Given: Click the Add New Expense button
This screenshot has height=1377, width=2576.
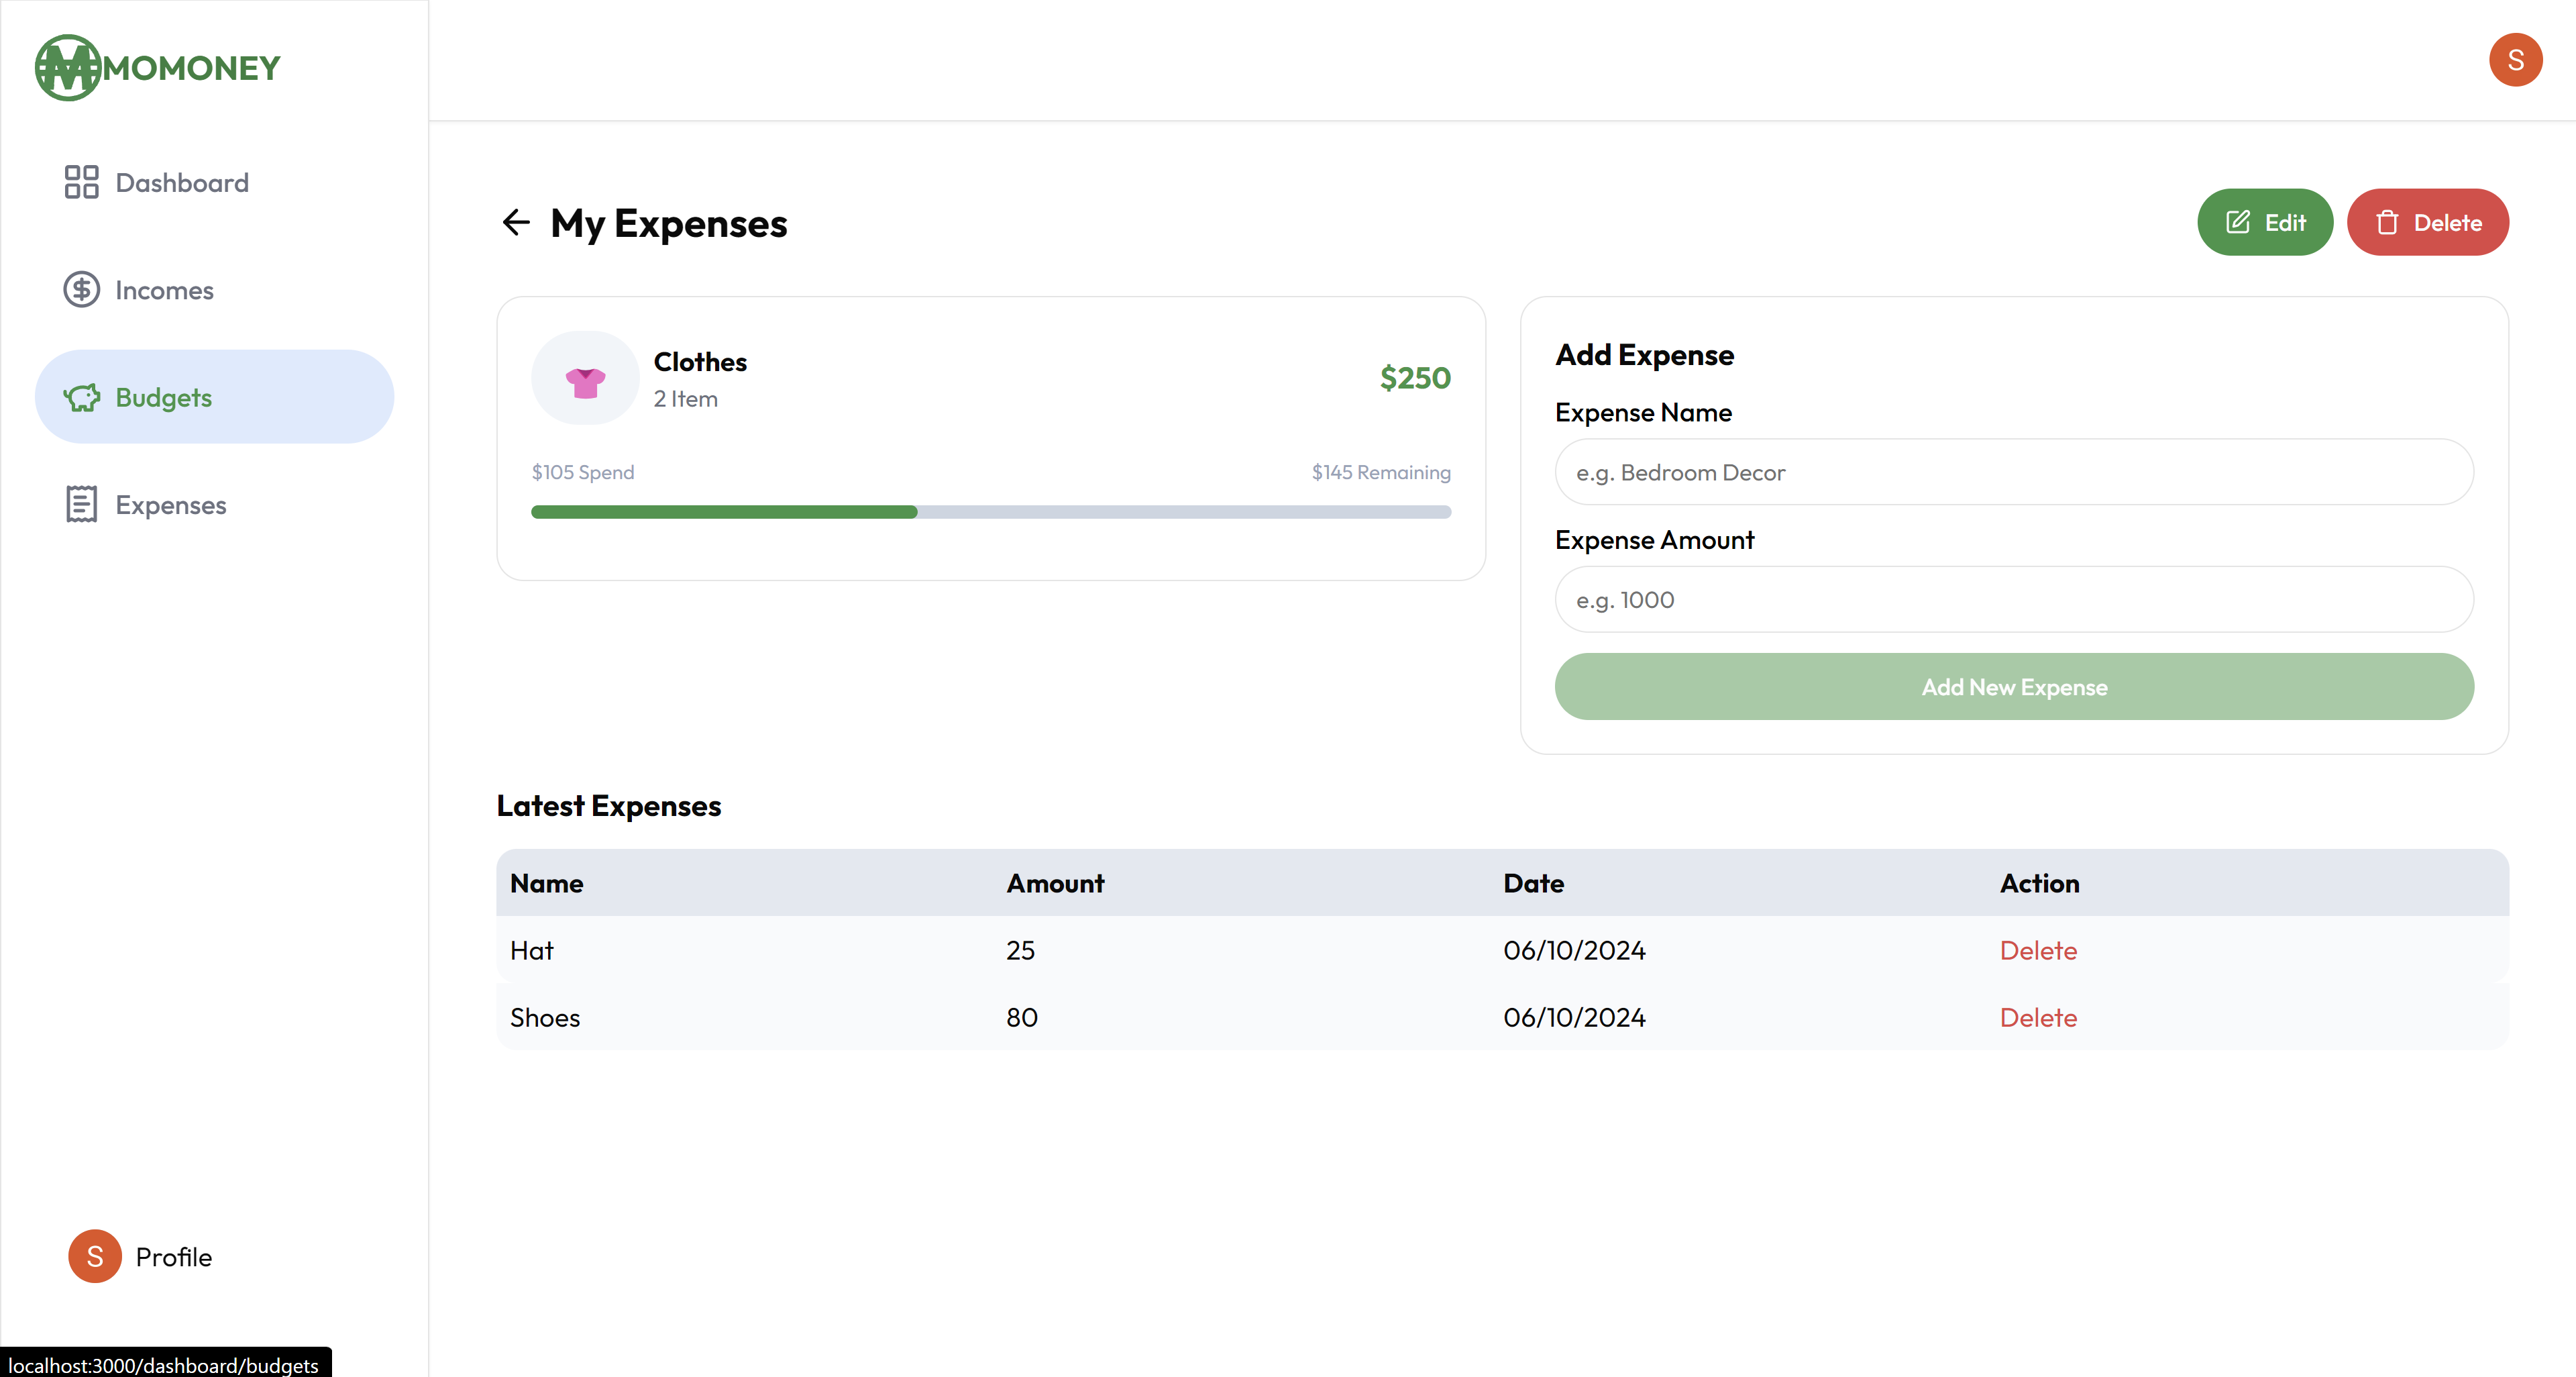Looking at the screenshot, I should (2013, 687).
